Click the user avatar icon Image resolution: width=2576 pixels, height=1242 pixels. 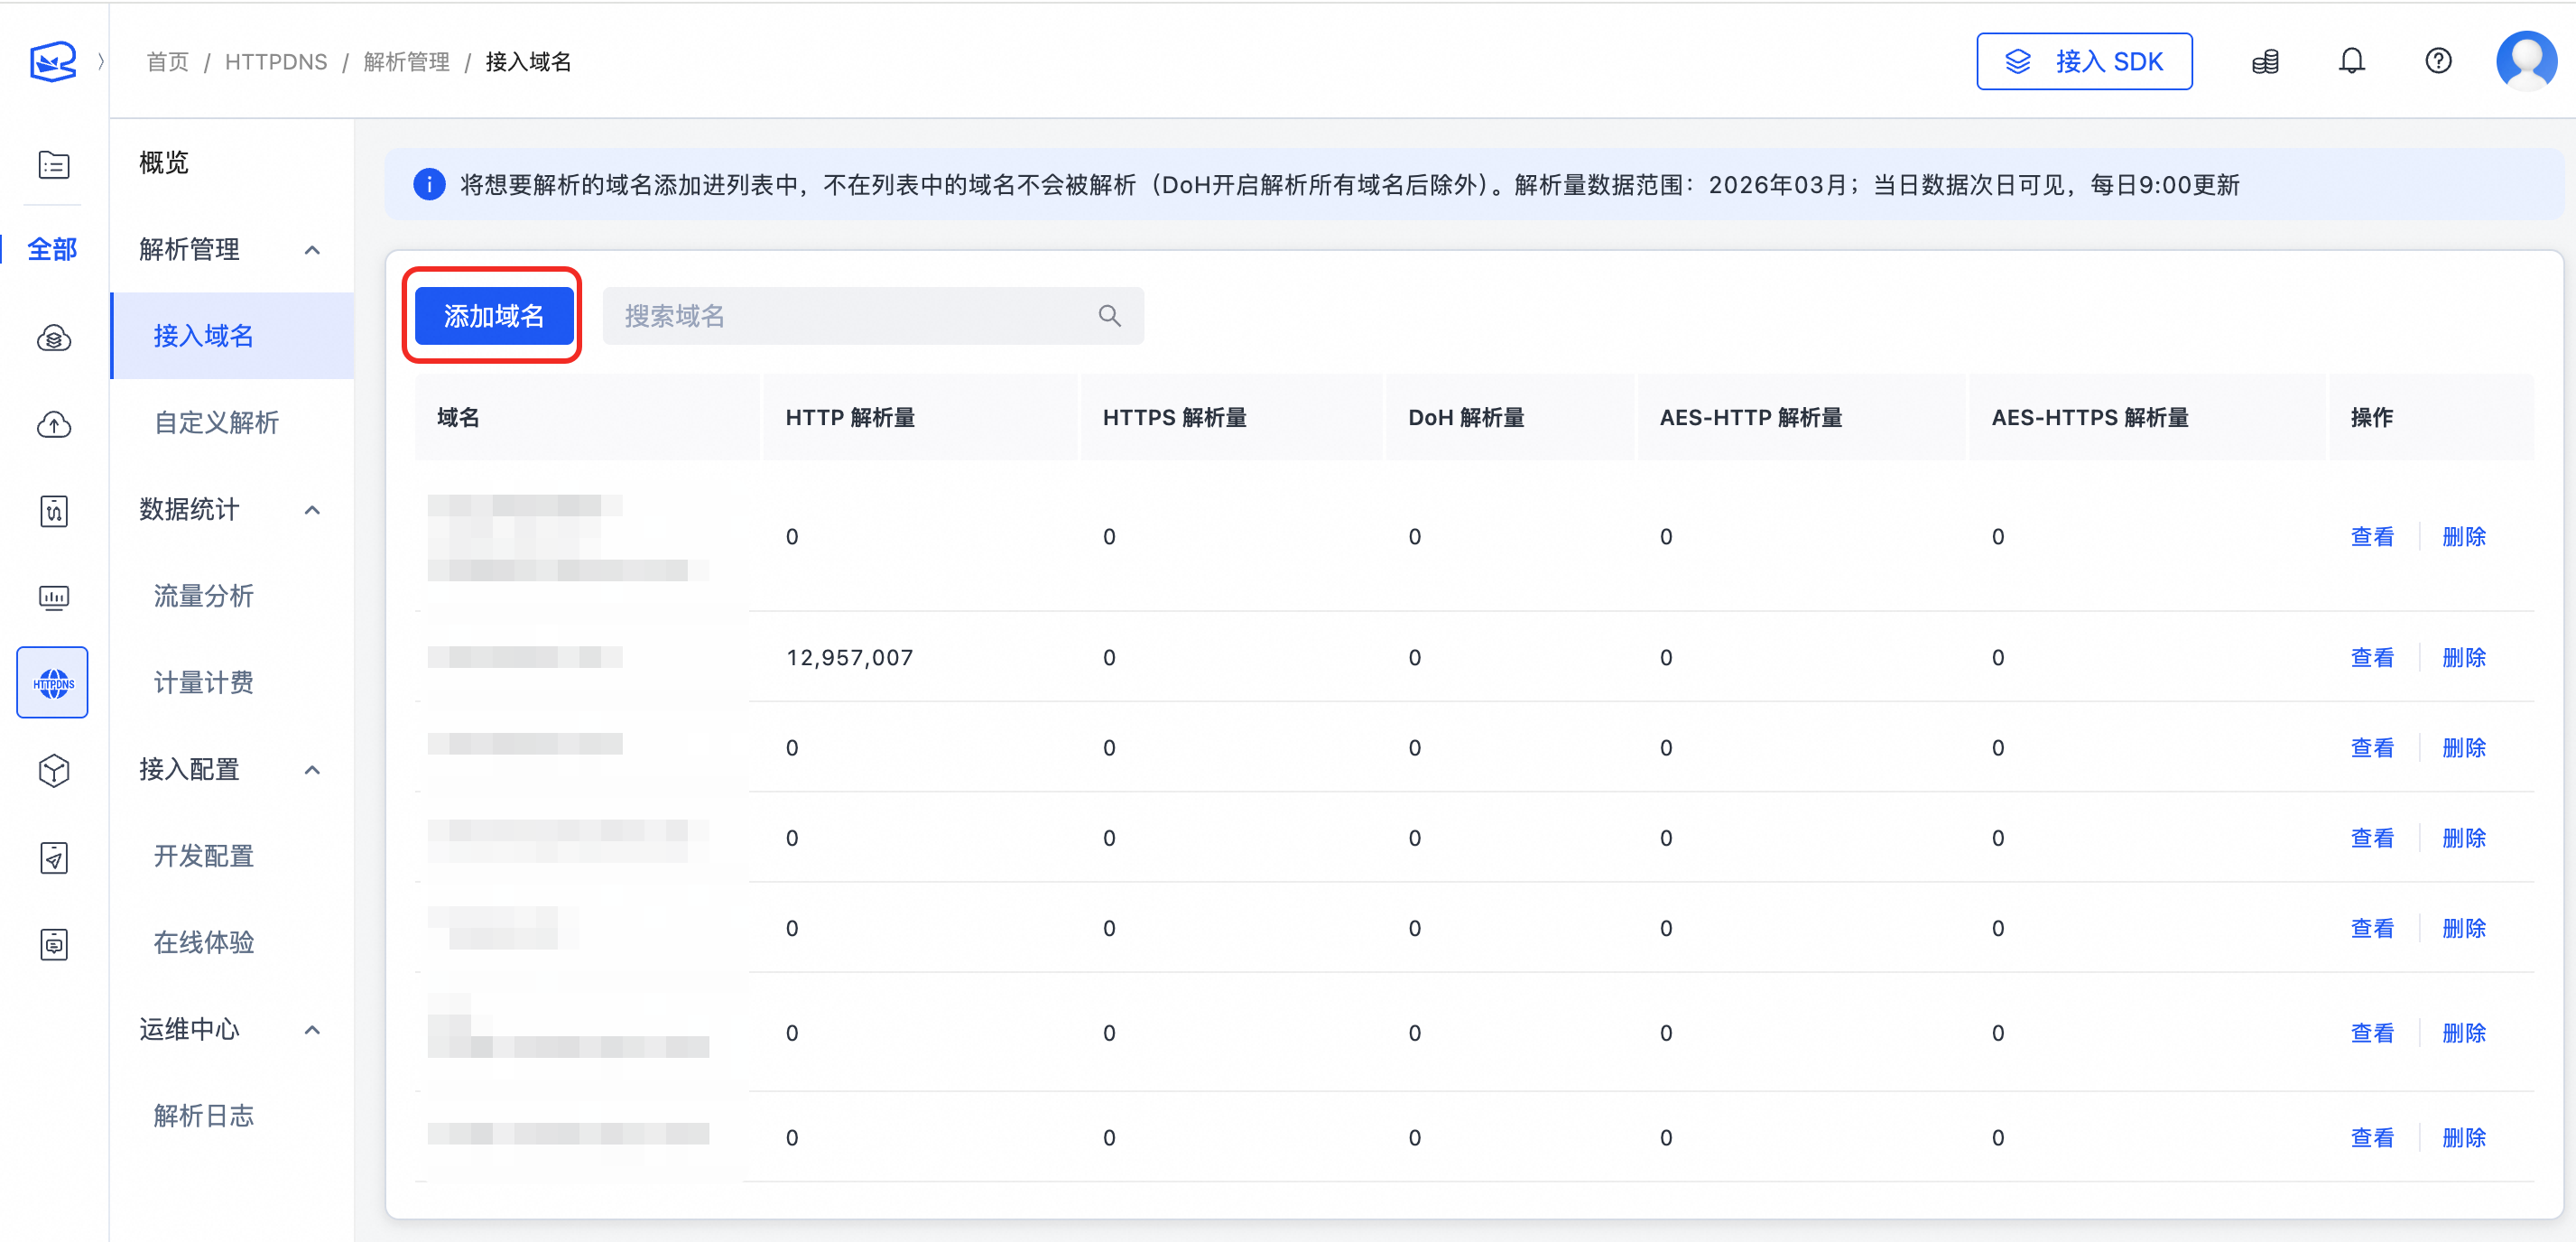pyautogui.click(x=2525, y=61)
